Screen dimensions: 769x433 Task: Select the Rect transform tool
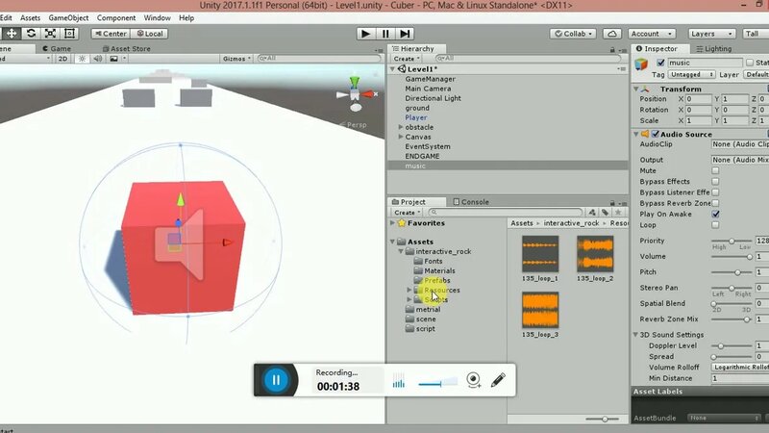(69, 34)
